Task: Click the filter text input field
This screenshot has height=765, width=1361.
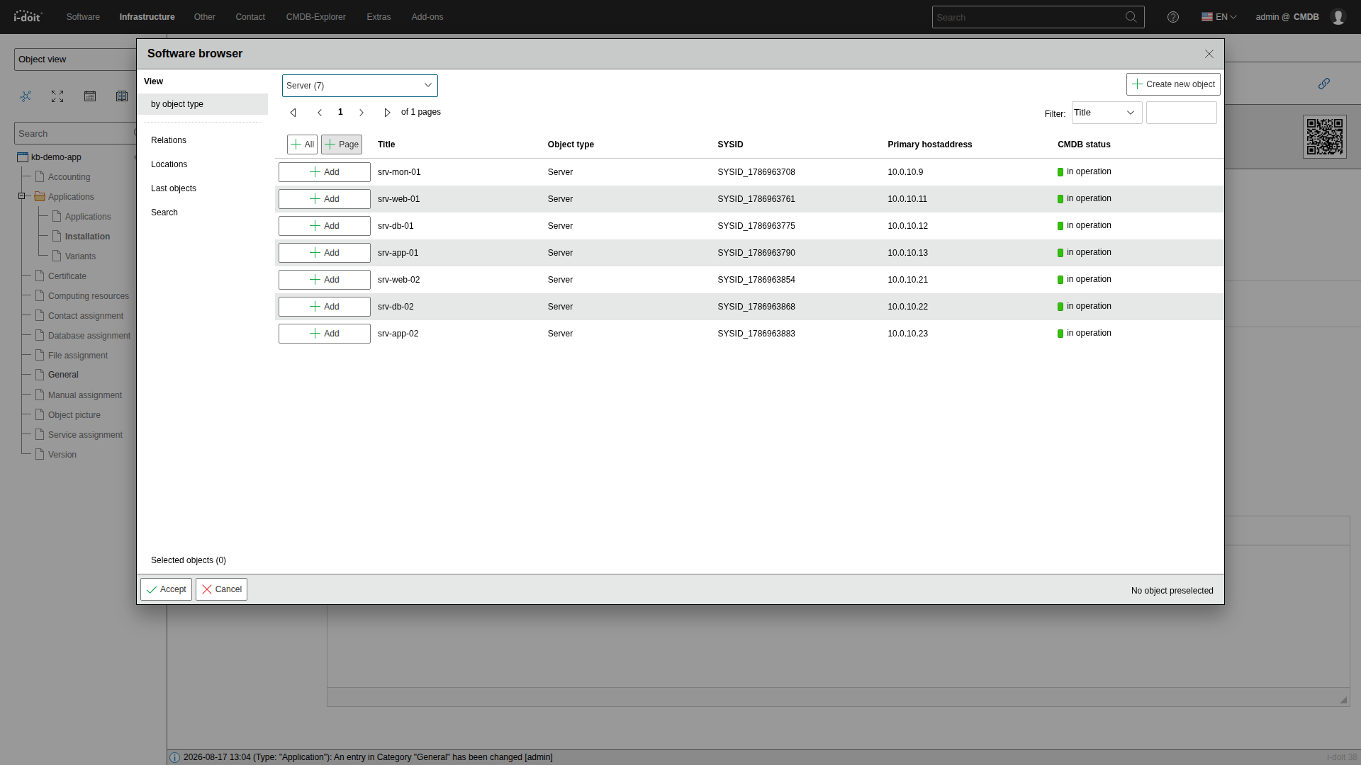Action: tap(1182, 113)
